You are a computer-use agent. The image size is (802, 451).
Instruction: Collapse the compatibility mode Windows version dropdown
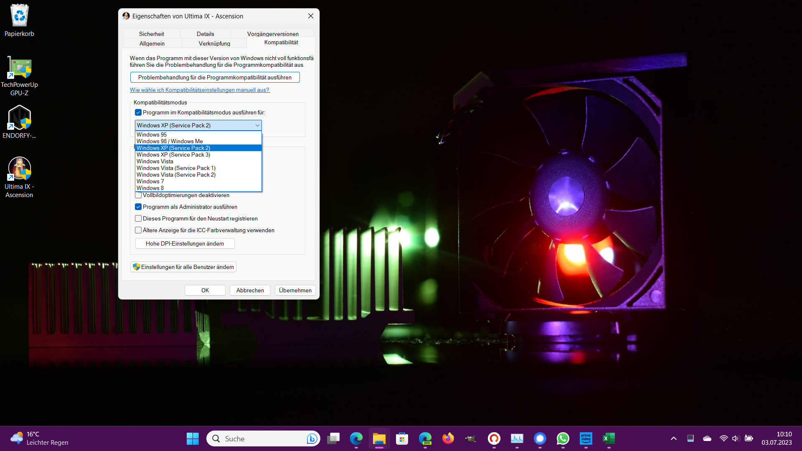[x=257, y=126]
